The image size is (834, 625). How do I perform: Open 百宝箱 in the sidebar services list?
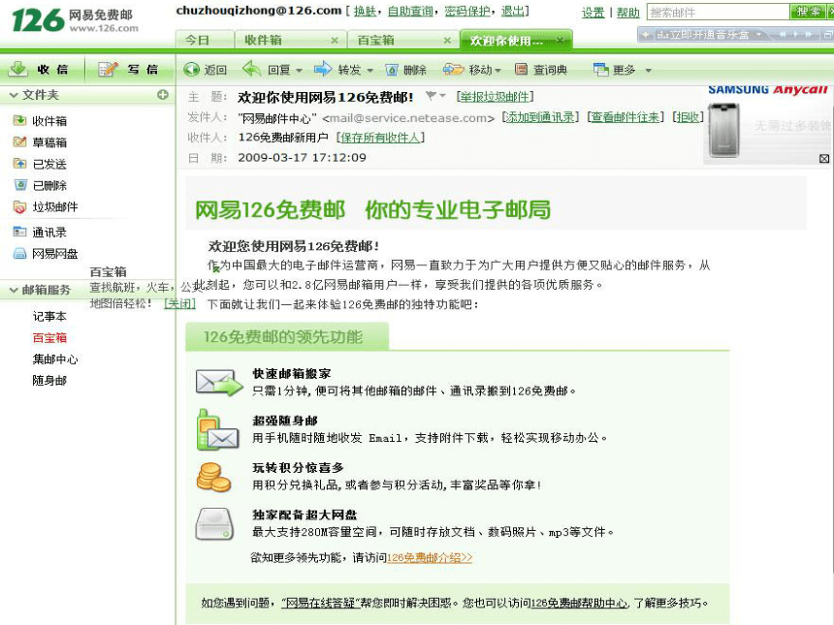coord(49,338)
